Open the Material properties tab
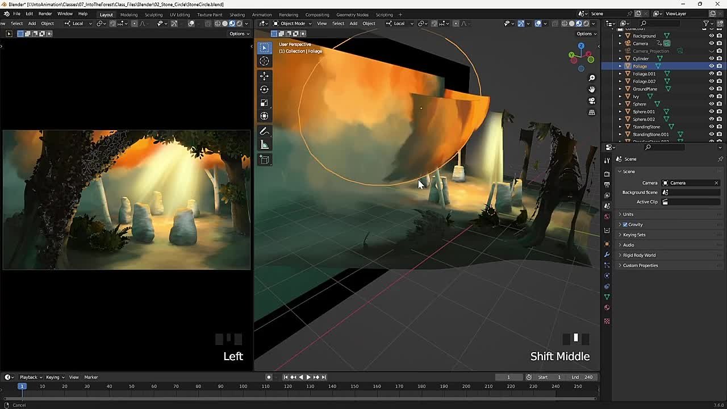 pyautogui.click(x=607, y=308)
